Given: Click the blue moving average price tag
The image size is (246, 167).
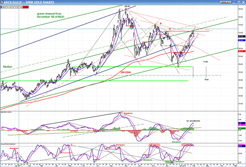Looking at the screenshot, I should click(242, 40).
